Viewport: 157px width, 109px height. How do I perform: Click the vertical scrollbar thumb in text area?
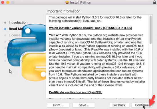tap(150, 30)
